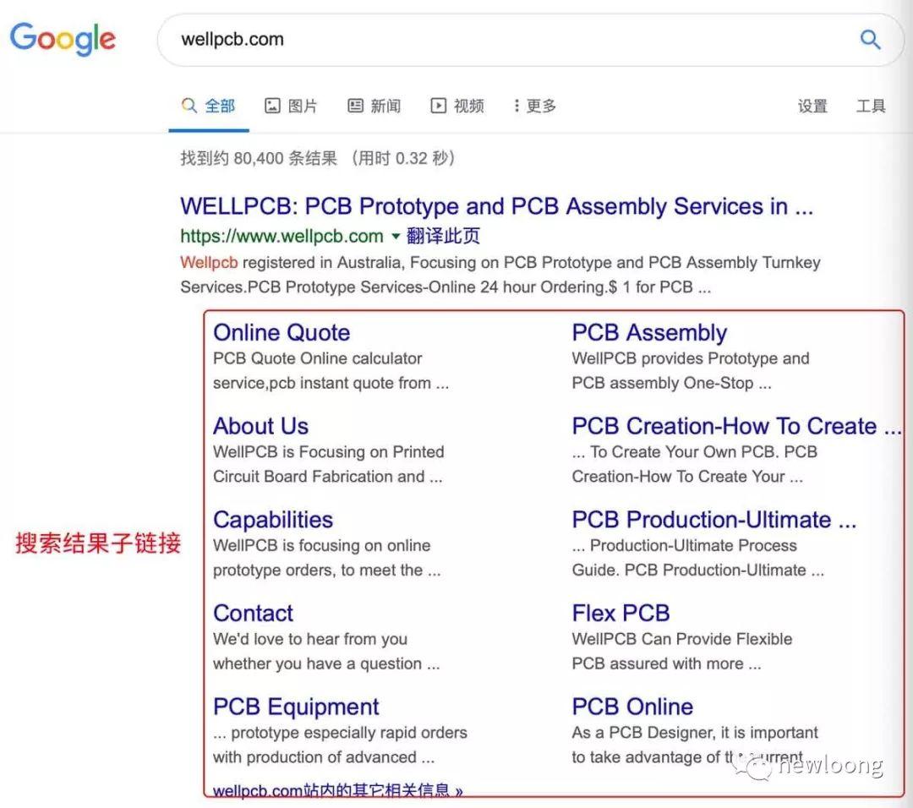Switch to the 全部 tab
Screen dimensions: 913x808
coord(209,106)
